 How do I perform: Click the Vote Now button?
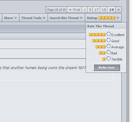pos(107,67)
